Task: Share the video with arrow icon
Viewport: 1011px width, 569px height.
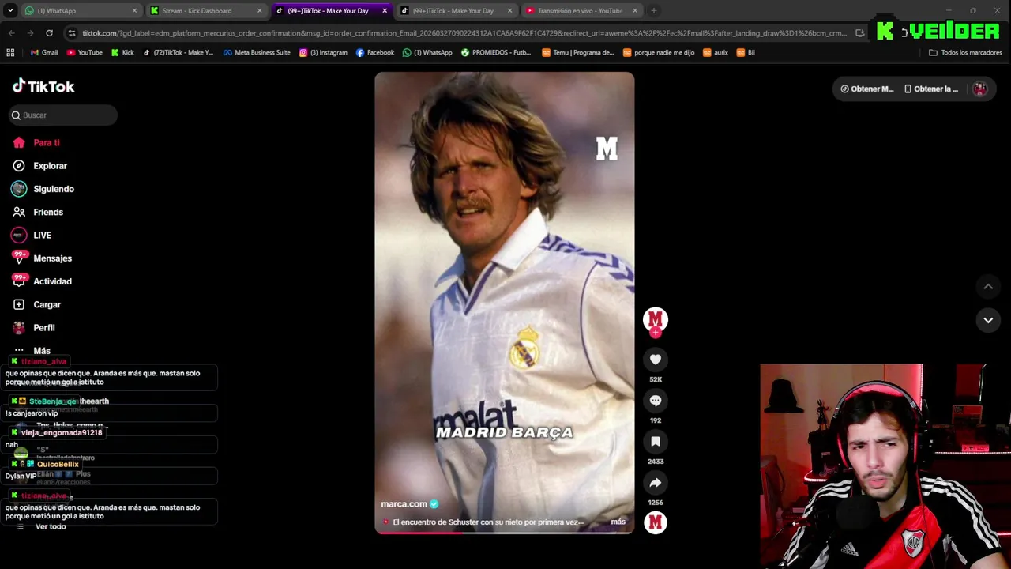Action: click(656, 483)
